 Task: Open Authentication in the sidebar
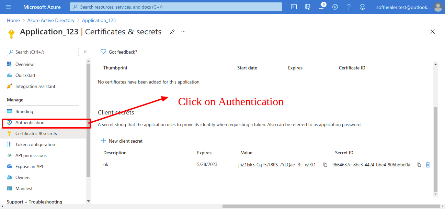tap(30, 122)
